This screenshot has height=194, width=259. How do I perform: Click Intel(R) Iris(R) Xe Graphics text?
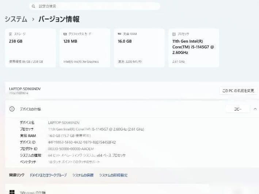coord(81,62)
